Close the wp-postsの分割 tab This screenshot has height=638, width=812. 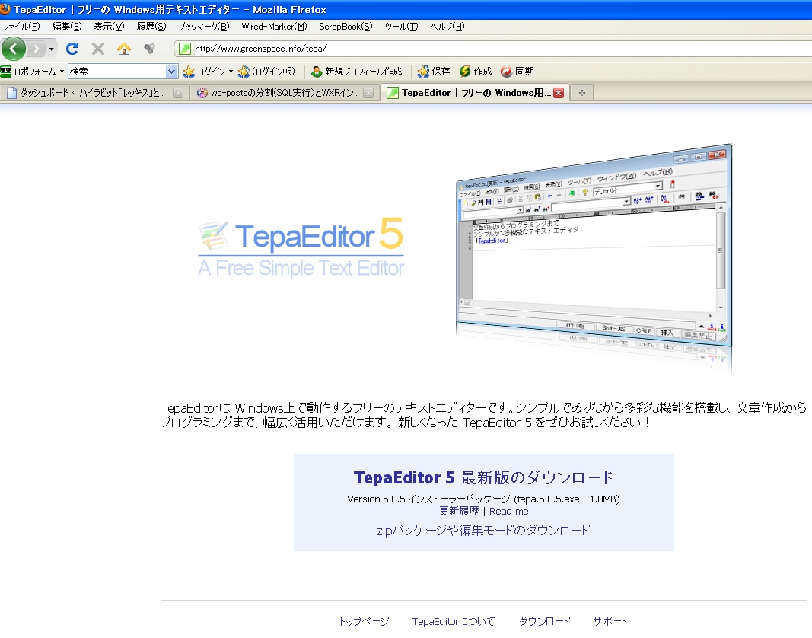(x=368, y=93)
